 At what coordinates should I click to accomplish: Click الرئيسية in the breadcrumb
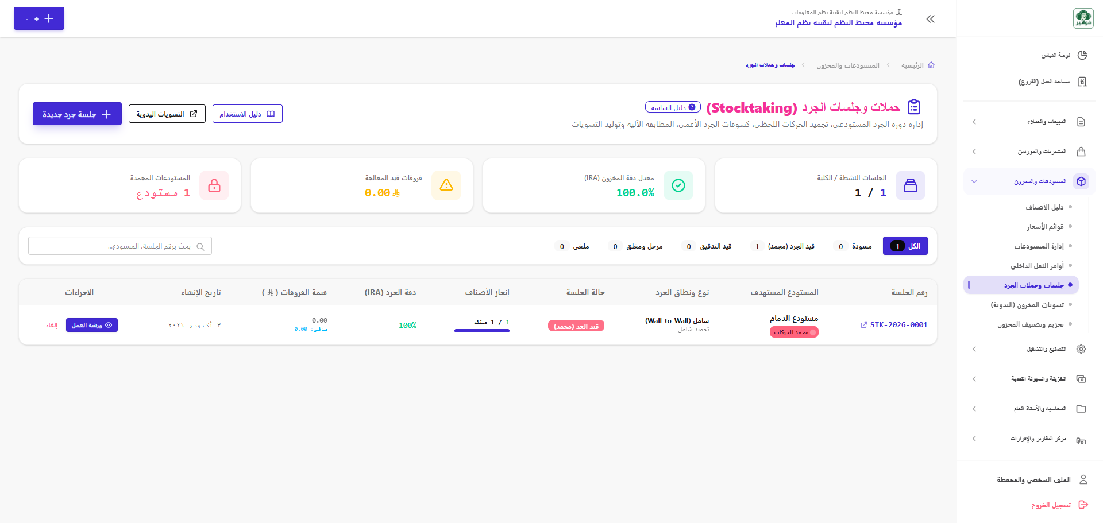912,65
